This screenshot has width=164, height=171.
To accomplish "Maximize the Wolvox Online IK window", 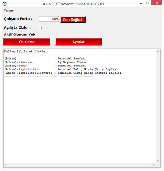I will pos(148,3).
